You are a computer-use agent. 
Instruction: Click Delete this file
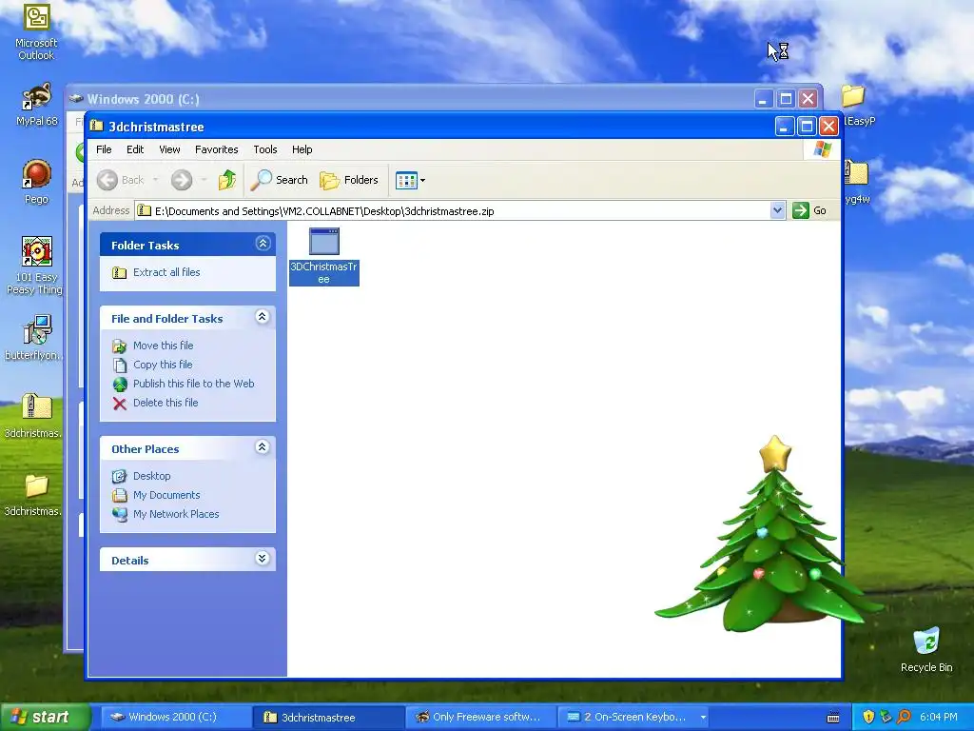166,403
